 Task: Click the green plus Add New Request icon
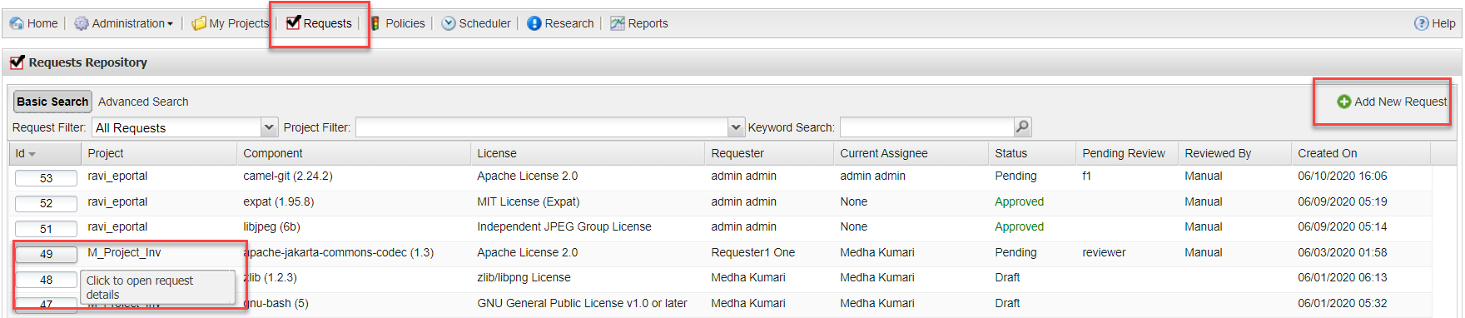[x=1343, y=102]
